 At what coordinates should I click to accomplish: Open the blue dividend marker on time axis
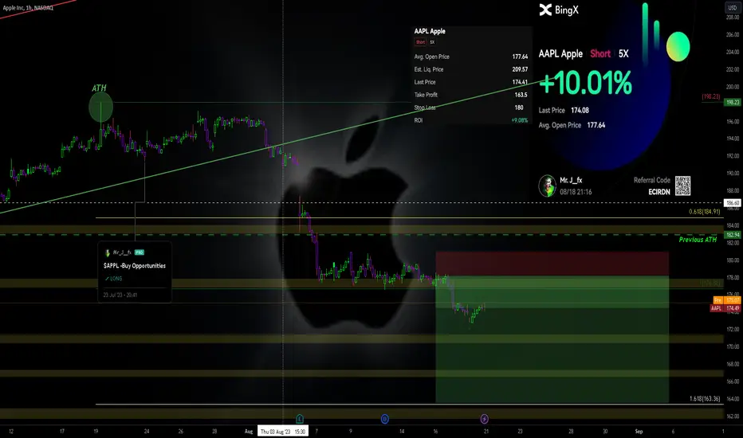(385, 419)
